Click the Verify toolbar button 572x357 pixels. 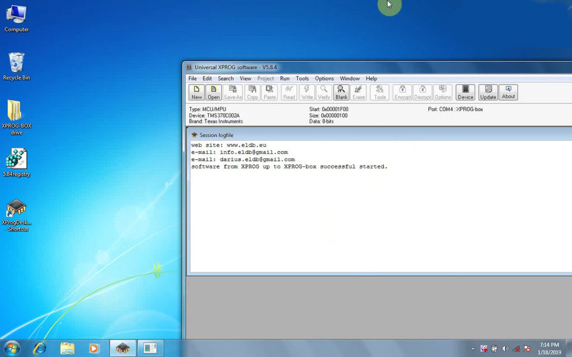[324, 93]
